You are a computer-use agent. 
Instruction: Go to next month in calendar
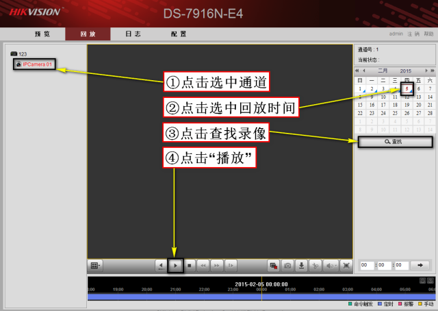426,71
